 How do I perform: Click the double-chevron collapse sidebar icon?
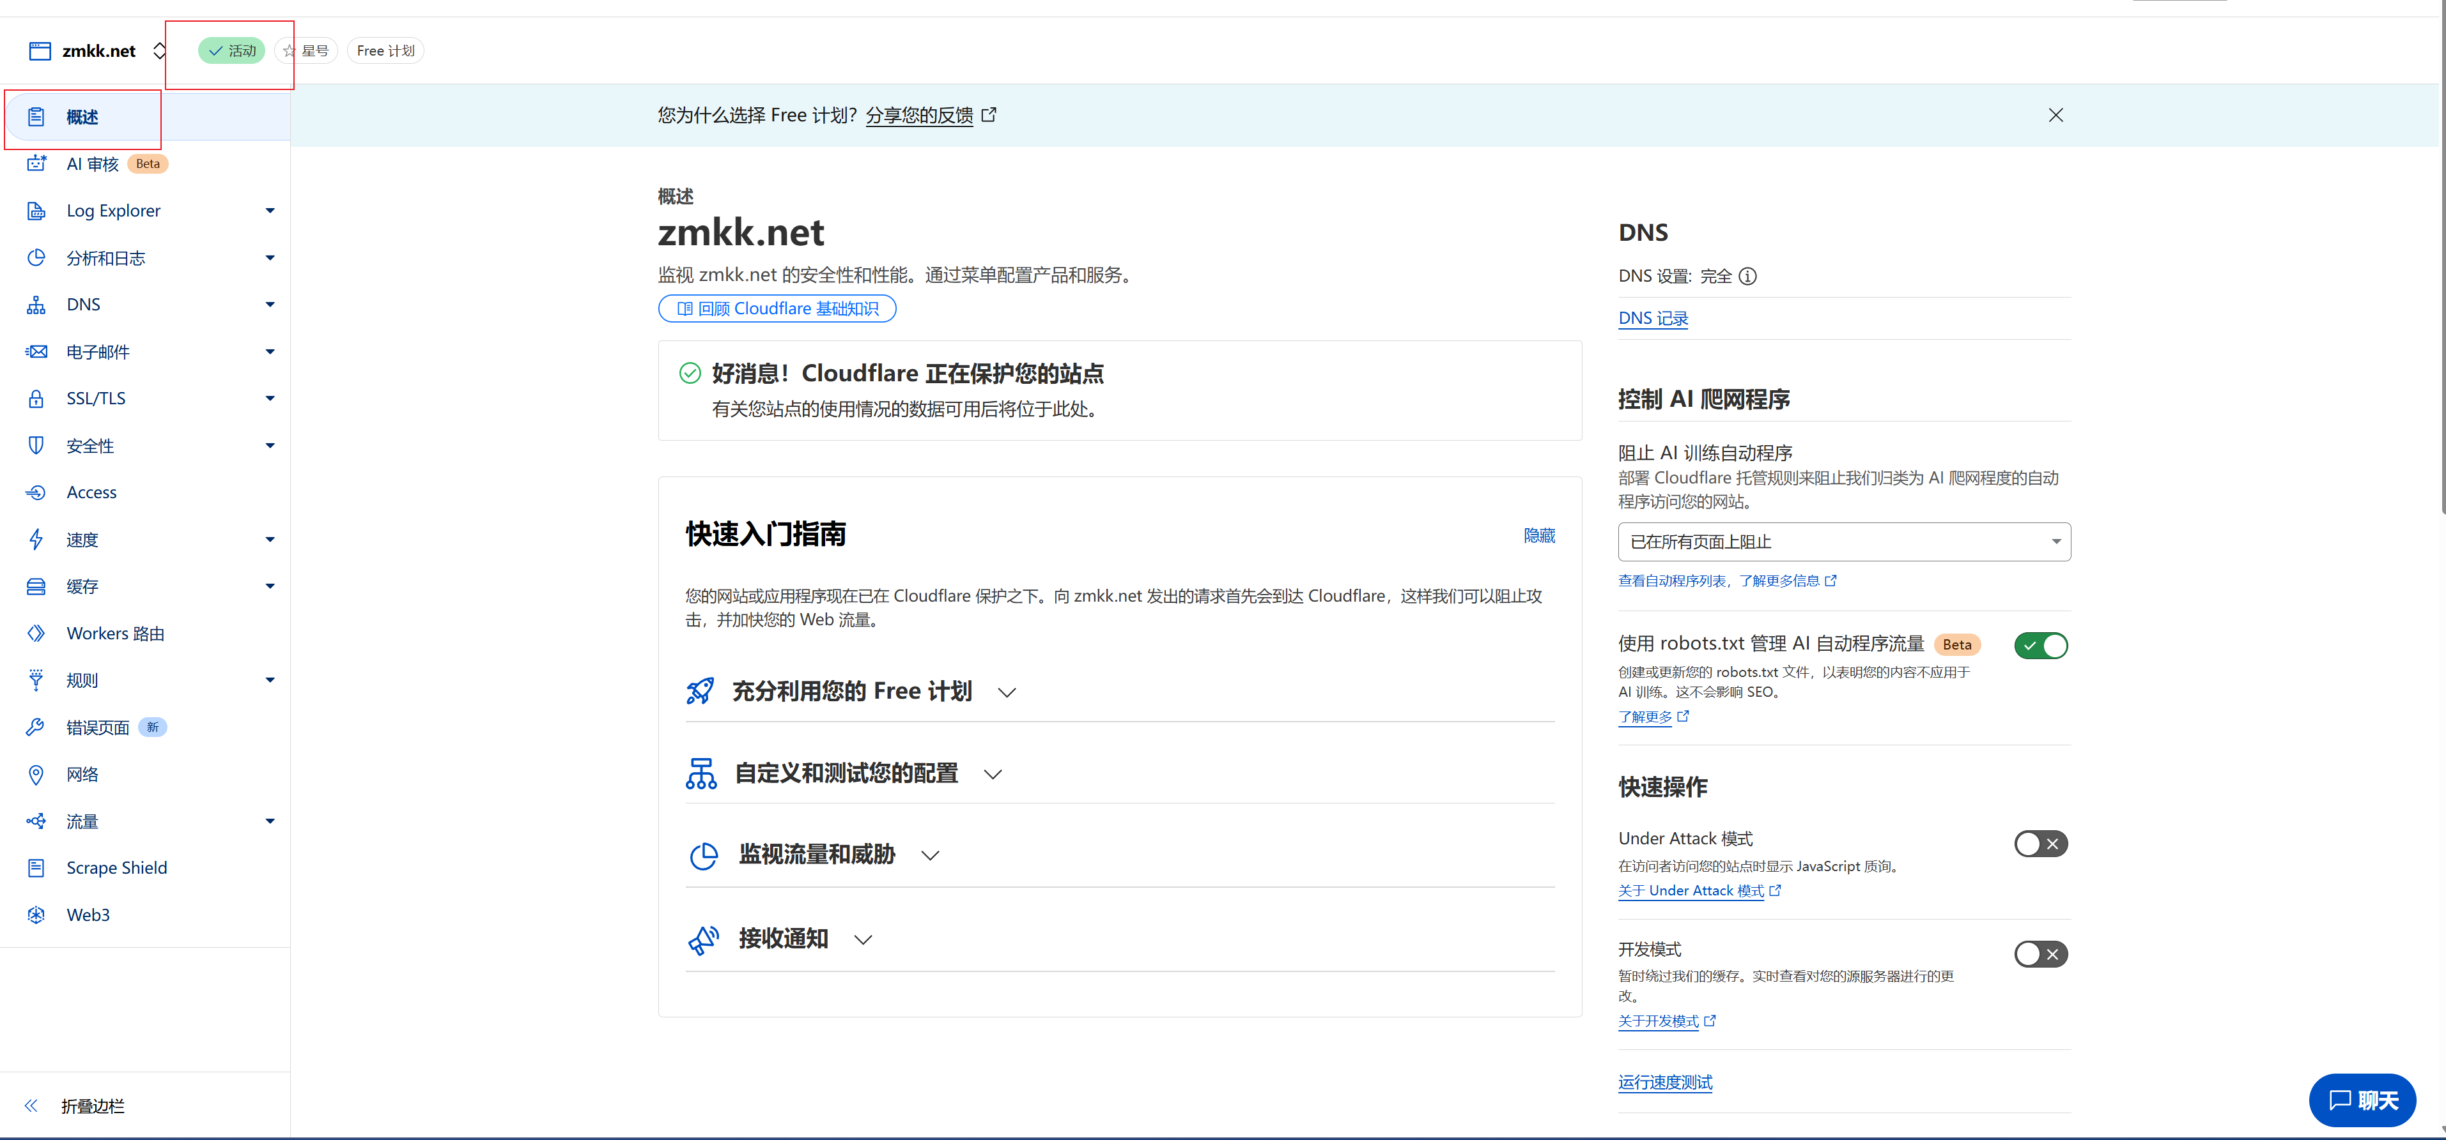[x=31, y=1105]
